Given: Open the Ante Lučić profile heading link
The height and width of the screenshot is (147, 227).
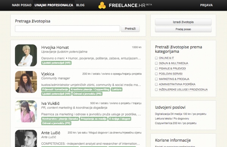Looking at the screenshot, I should click(x=51, y=133).
